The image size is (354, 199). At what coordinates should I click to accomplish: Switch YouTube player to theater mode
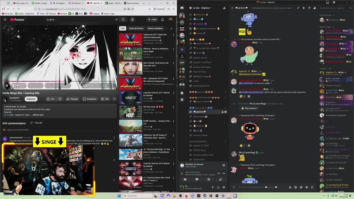coord(105,86)
